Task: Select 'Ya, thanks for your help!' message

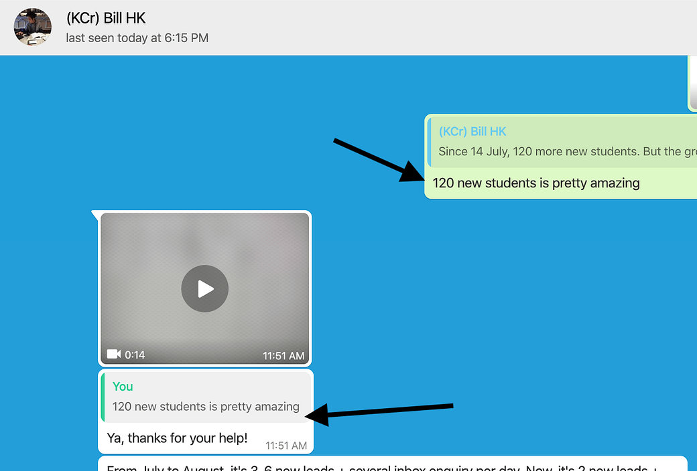Action: point(177,438)
